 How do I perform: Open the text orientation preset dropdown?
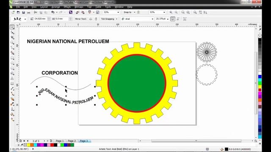point(25,19)
